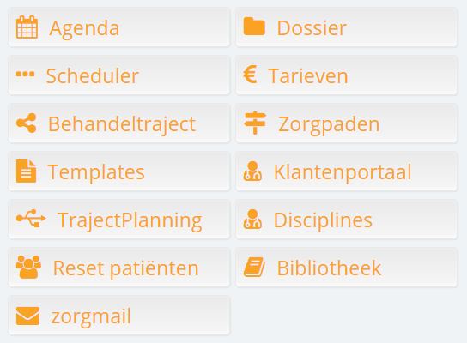This screenshot has height=343, width=467.
Task: Click the USB icon beside TrajectPlanning
Action: pos(31,219)
